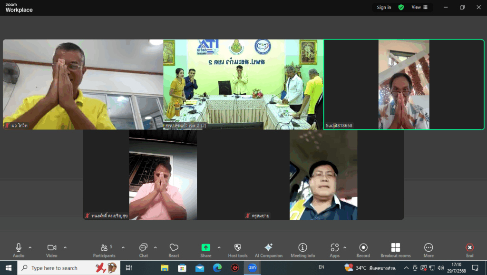The height and width of the screenshot is (275, 487).
Task: Launch the AI Companion
Action: tap(268, 250)
